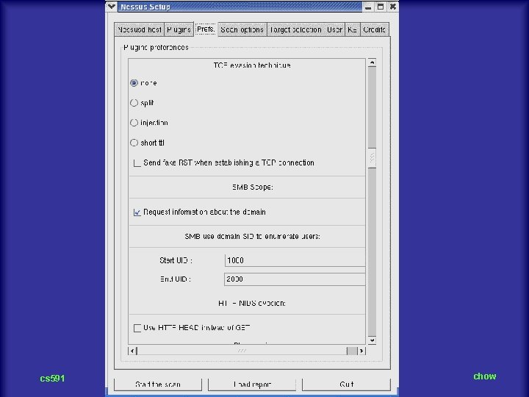Viewport: 529px width, 397px height.
Task: Click the horizontal scrollbar left arrow
Action: tap(132, 351)
